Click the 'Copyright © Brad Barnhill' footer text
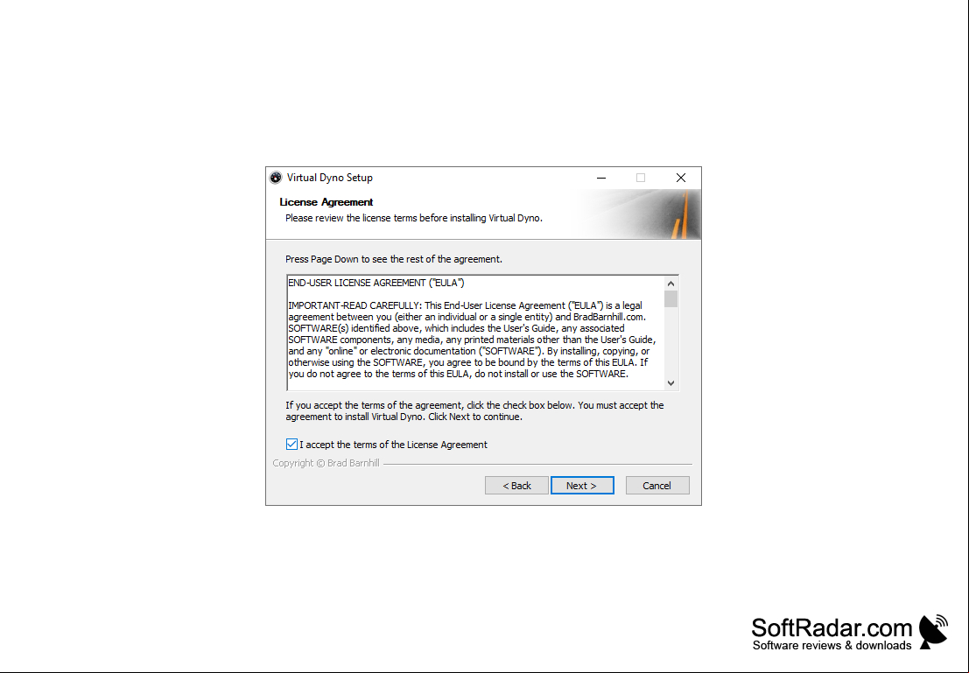This screenshot has height=673, width=969. (x=326, y=463)
